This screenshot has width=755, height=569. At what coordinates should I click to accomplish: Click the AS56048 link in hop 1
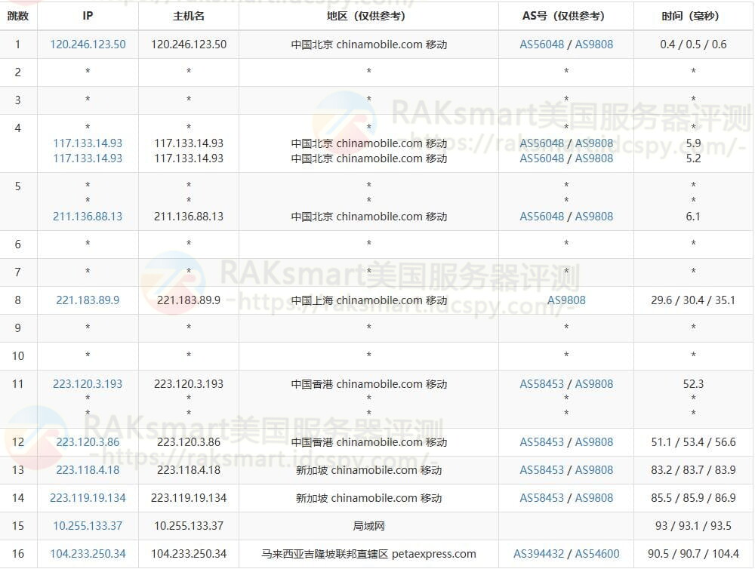541,45
